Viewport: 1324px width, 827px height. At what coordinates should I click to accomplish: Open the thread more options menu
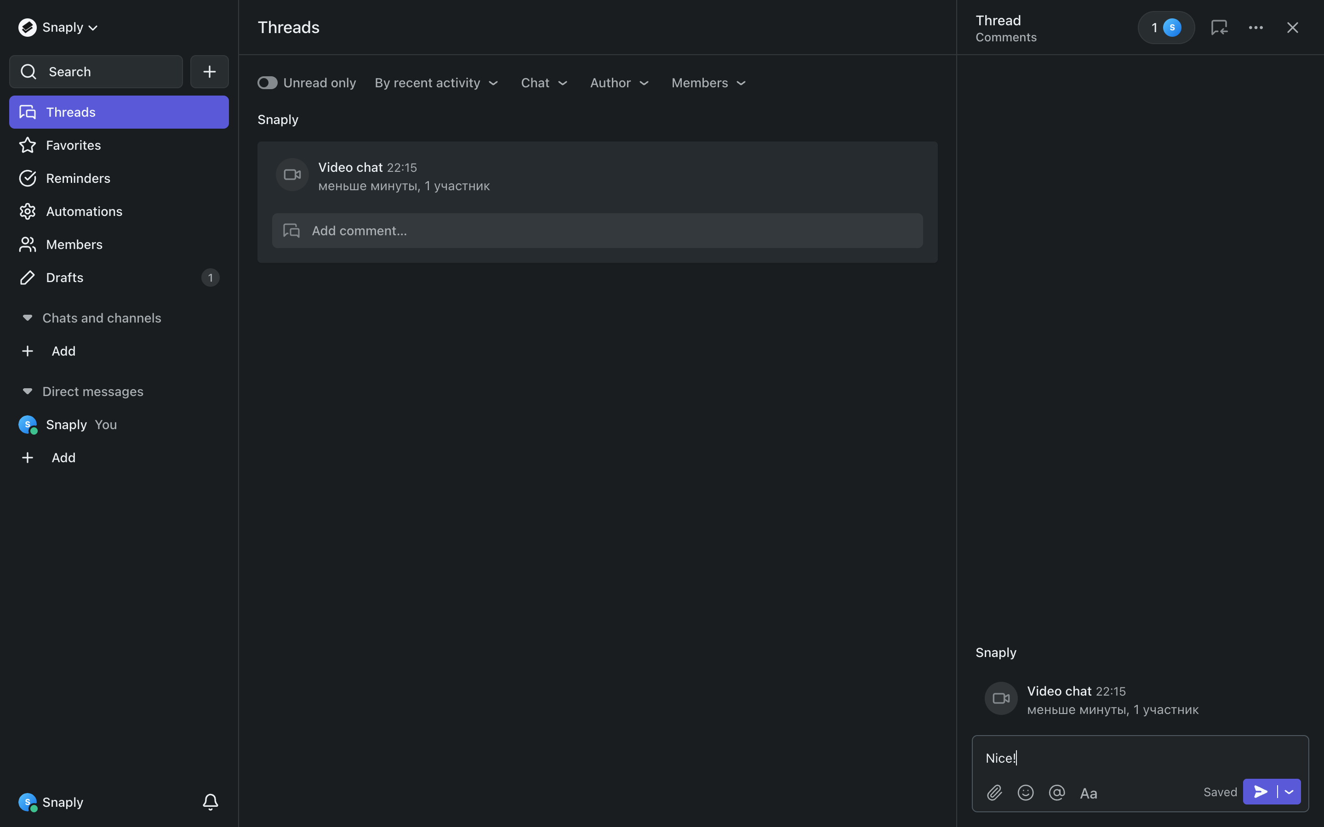pos(1256,28)
